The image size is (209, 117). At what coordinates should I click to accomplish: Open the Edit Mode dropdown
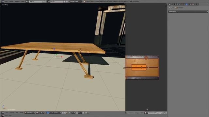(x=30, y=113)
